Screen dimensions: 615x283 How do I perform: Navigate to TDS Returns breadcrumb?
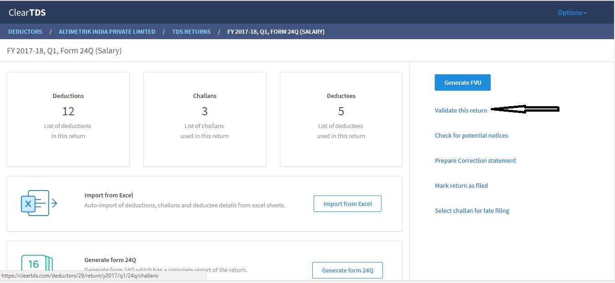click(191, 32)
